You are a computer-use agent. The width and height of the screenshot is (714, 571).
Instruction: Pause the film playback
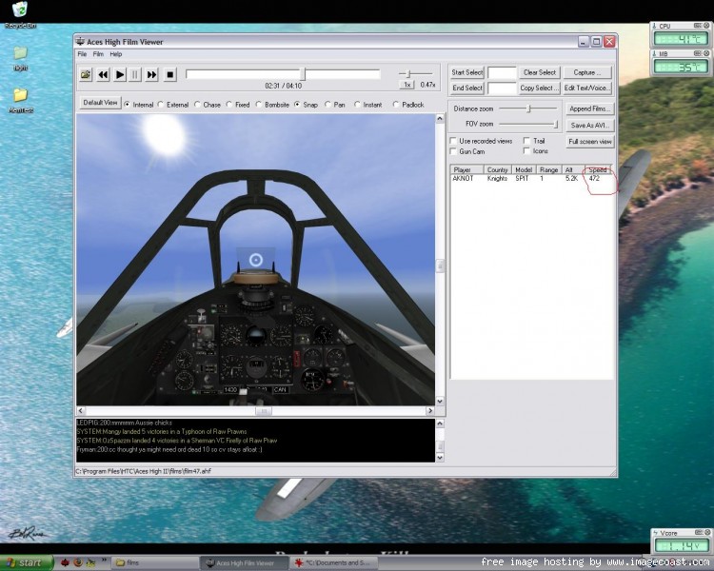coord(135,74)
